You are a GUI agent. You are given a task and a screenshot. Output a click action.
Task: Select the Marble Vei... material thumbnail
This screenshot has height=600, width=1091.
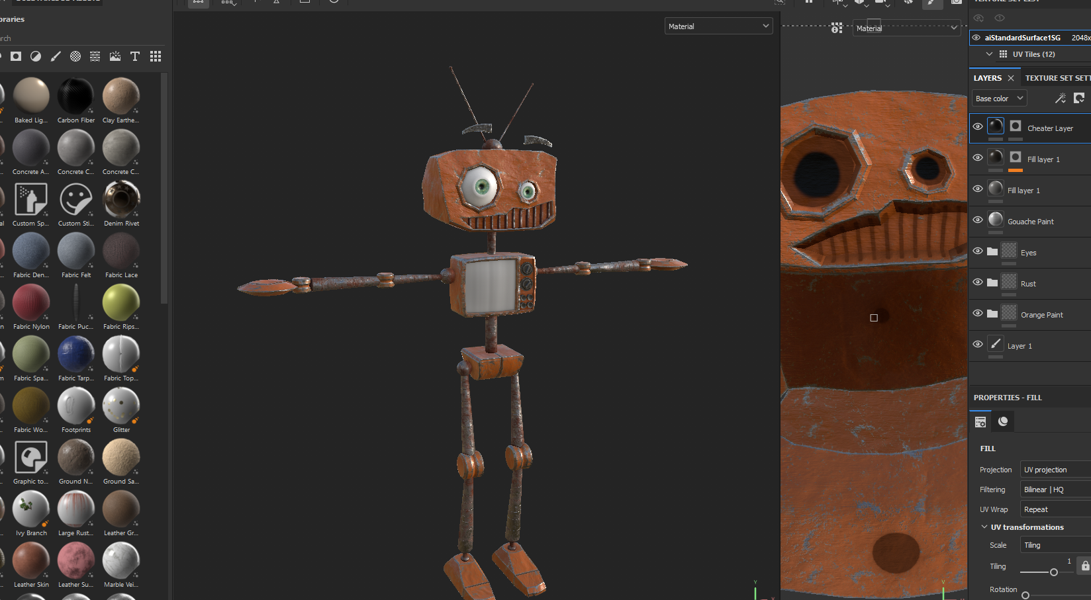coord(121,560)
